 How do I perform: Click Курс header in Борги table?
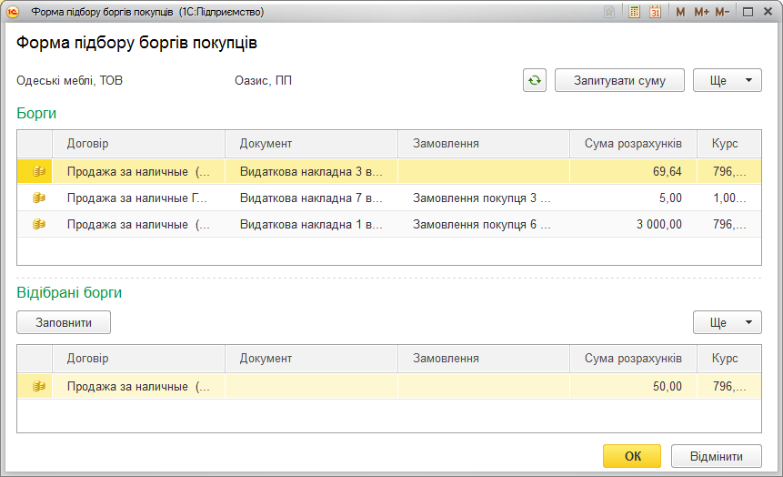(729, 144)
